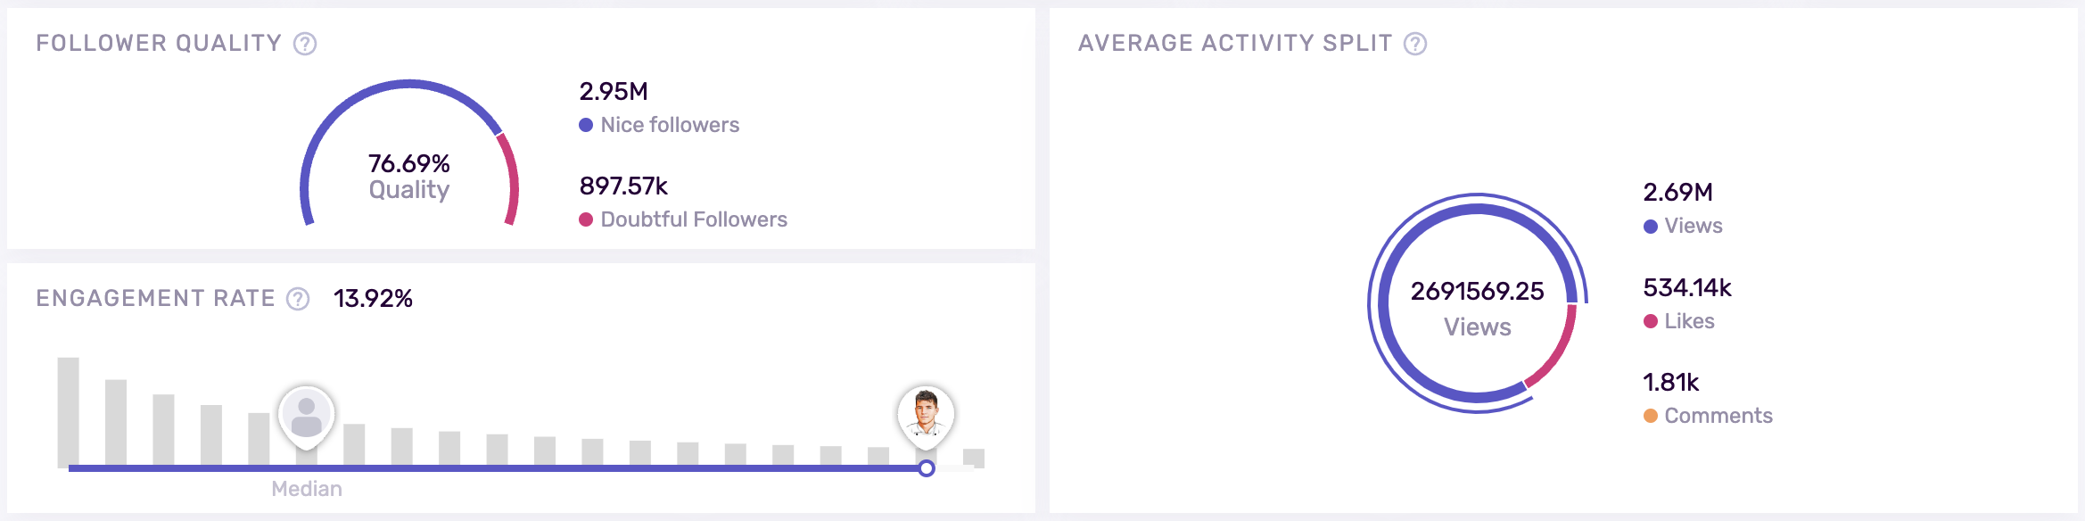The image size is (2085, 521).
Task: Expand details on the 76.69% Quality gauge
Action: point(408,176)
